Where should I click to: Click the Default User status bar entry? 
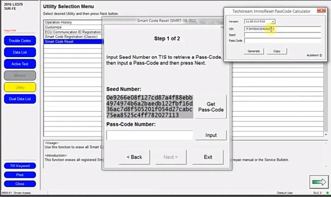[285, 193]
